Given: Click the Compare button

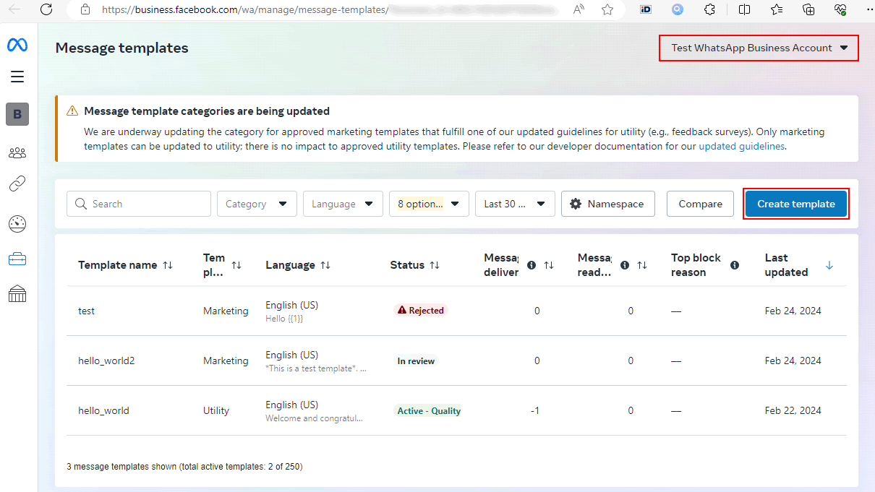Looking at the screenshot, I should click(700, 204).
